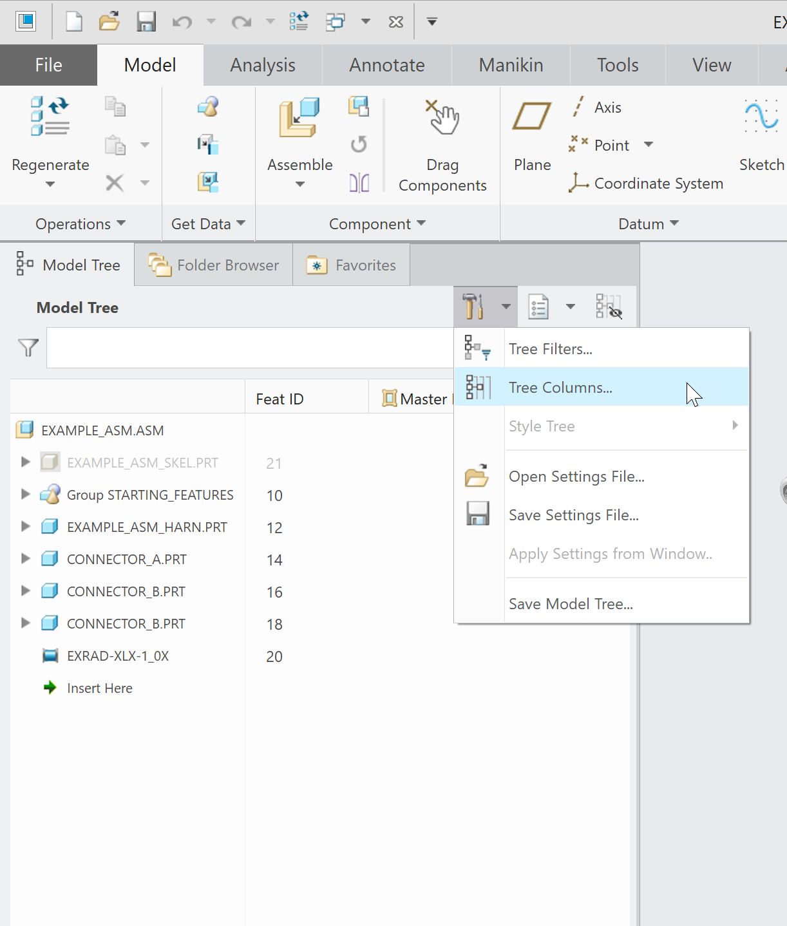The image size is (787, 926).
Task: Create a datum Plane
Action: click(531, 135)
